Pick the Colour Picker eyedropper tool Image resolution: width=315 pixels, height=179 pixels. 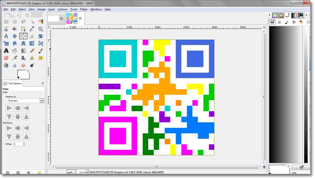pos(32,29)
